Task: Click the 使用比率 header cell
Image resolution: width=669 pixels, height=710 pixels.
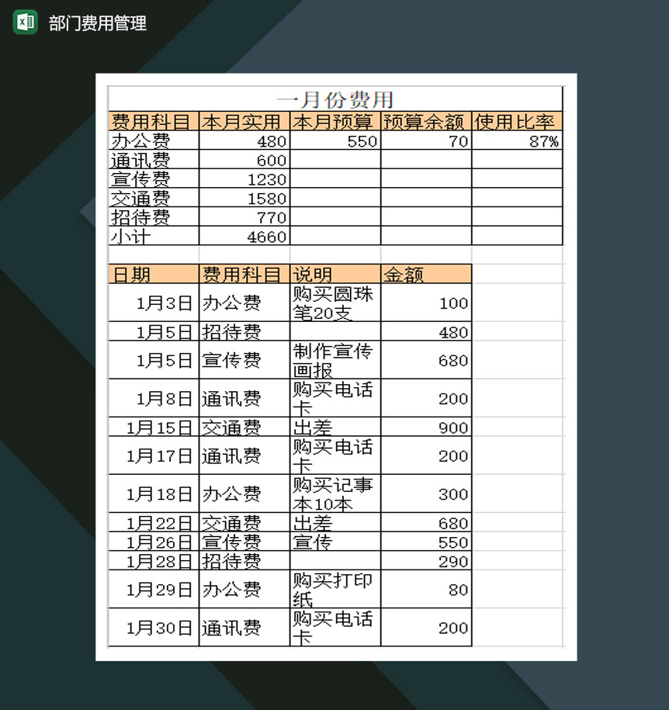Action: click(516, 121)
